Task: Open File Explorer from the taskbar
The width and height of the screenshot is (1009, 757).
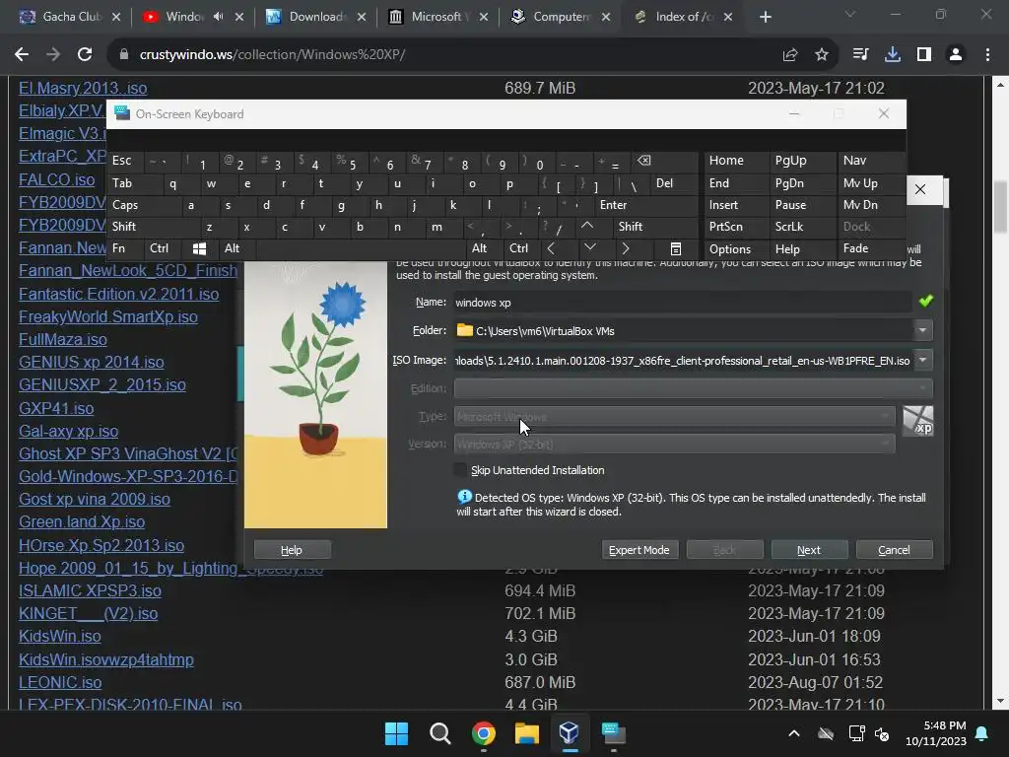Action: click(x=526, y=733)
